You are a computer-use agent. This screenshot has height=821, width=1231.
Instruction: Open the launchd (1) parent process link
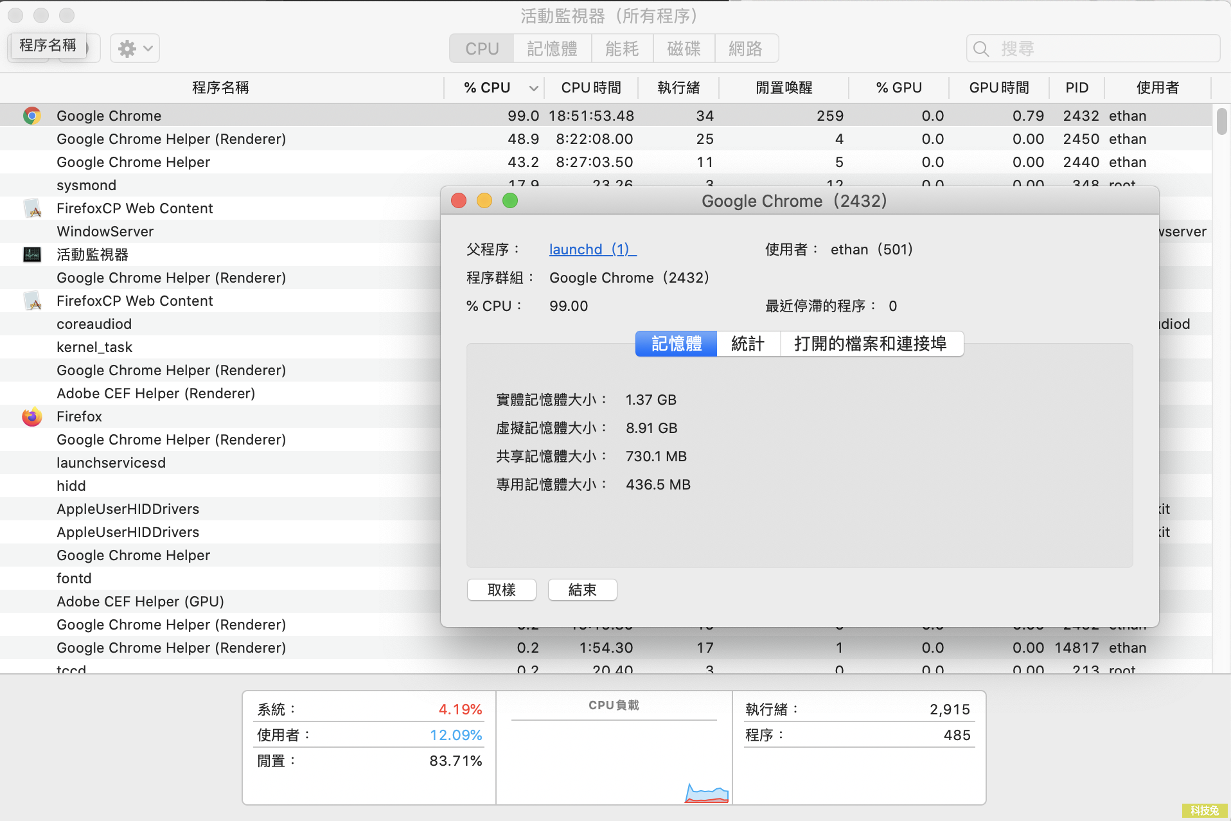click(x=592, y=249)
